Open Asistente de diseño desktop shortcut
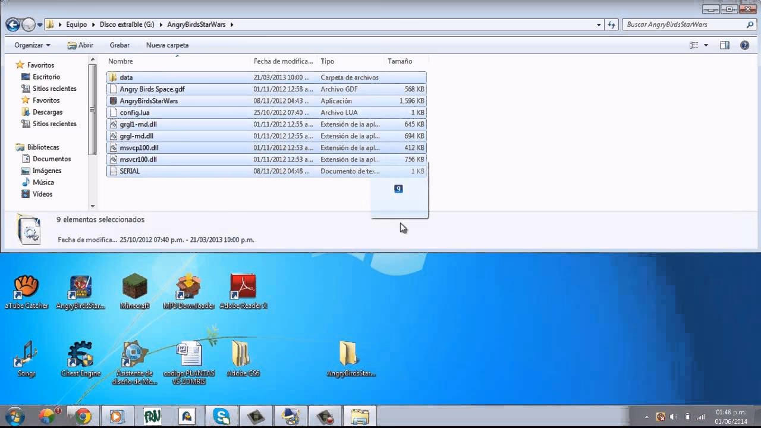Image resolution: width=761 pixels, height=428 pixels. [x=134, y=363]
